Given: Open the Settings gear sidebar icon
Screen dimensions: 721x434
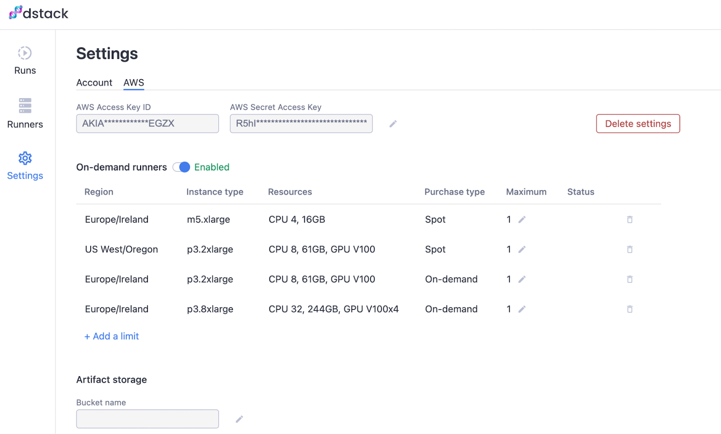Looking at the screenshot, I should (25, 158).
